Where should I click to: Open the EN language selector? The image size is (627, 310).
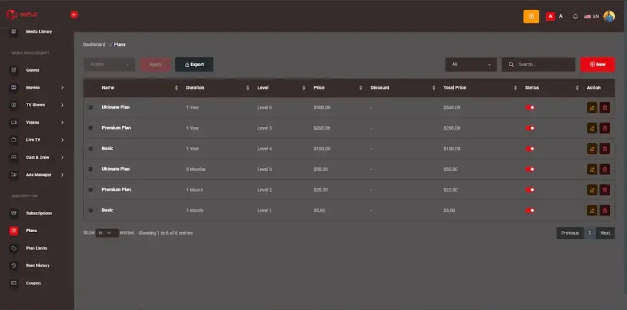coord(591,17)
